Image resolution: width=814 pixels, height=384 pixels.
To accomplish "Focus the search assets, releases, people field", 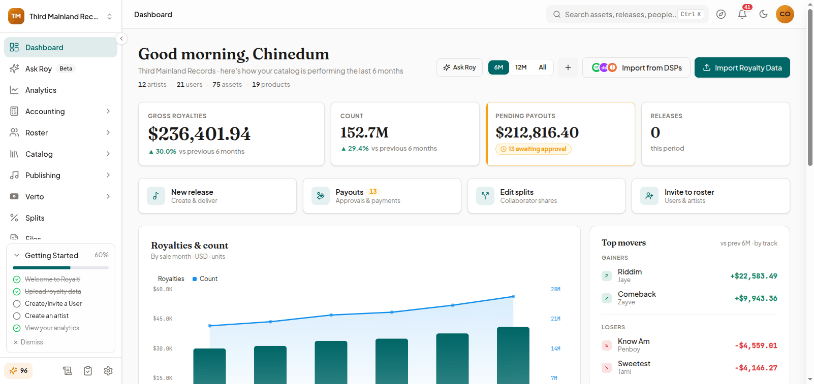I will pos(628,14).
